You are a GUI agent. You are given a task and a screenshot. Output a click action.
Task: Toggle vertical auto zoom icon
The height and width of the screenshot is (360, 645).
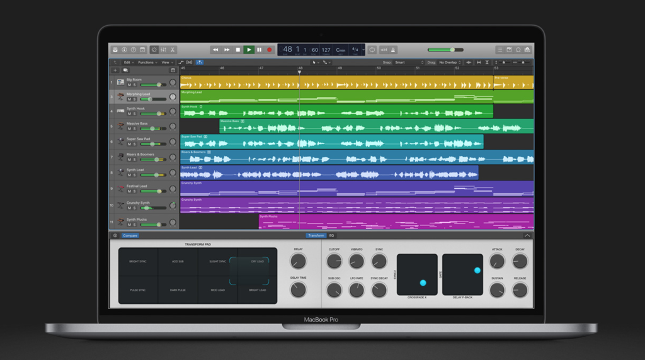coord(487,62)
